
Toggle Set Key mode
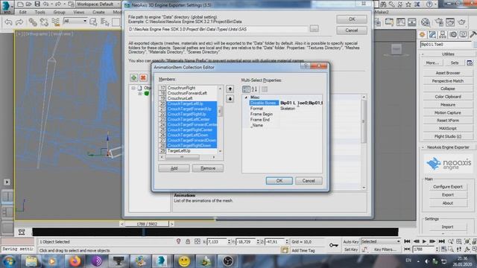click(x=351, y=249)
